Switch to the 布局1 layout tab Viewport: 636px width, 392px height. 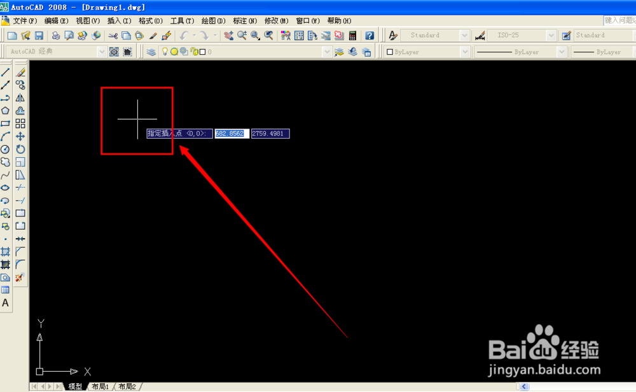pyautogui.click(x=100, y=386)
